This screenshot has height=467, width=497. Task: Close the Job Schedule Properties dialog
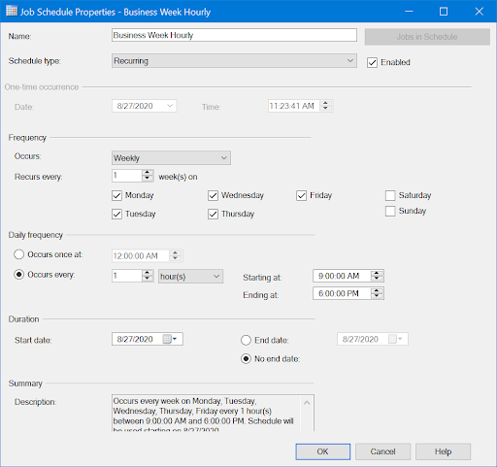pos(480,12)
